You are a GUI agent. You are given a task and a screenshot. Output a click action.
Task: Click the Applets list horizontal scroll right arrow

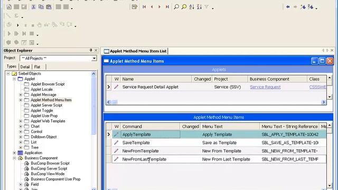click(323, 102)
